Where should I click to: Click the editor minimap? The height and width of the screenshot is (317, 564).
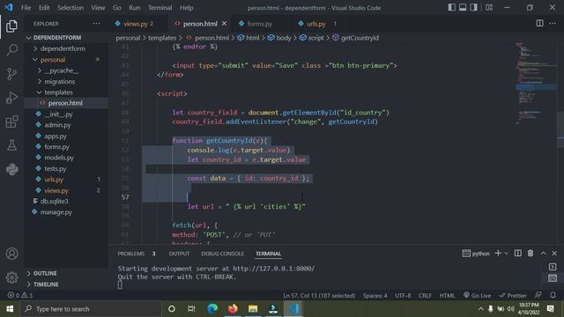[536, 85]
